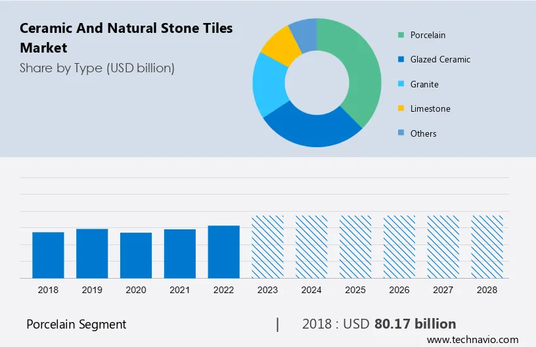536x347 pixels.
Task: Click the 2021 solid bar
Action: click(180, 254)
